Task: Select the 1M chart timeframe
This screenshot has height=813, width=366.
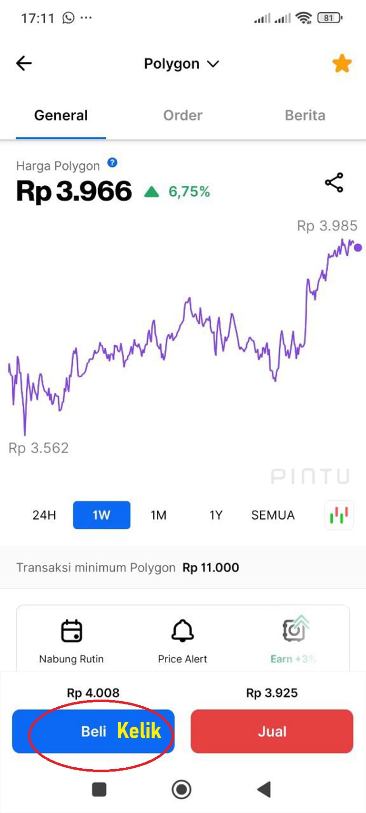Action: [159, 515]
